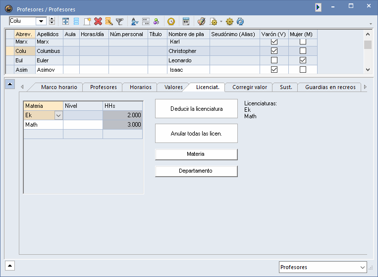This screenshot has width=378, height=277.
Task: Click the blue play arrow in title bar
Action: tap(318, 7)
